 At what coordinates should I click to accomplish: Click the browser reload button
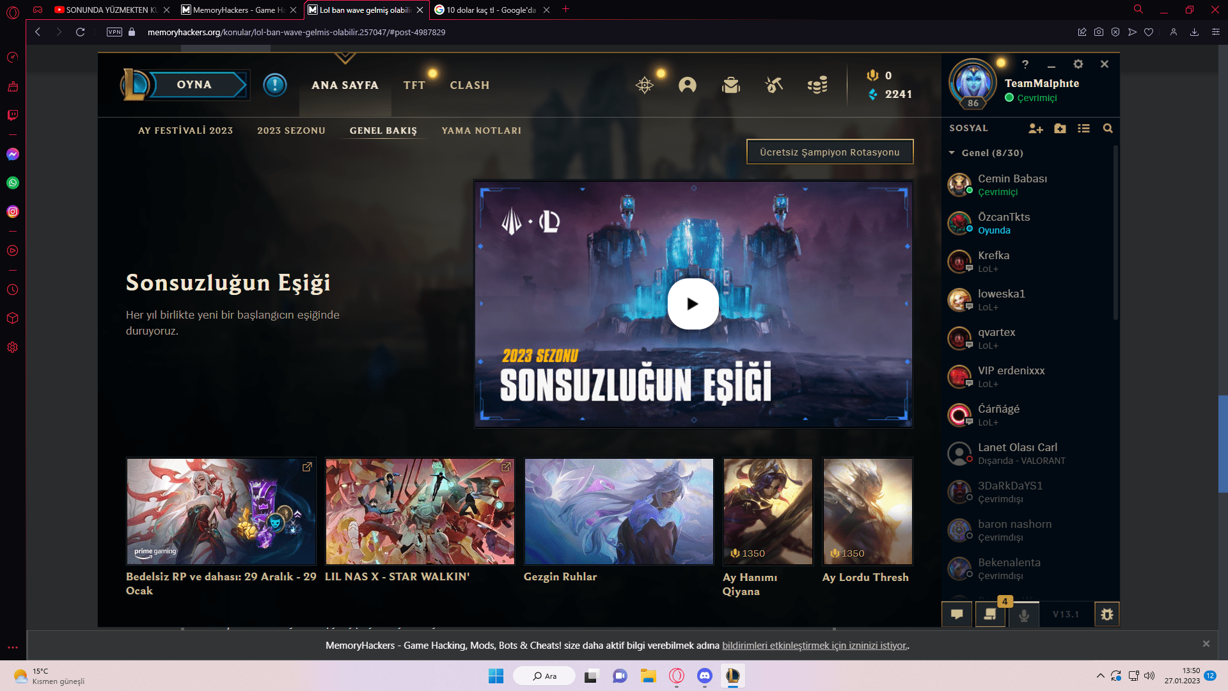click(80, 32)
